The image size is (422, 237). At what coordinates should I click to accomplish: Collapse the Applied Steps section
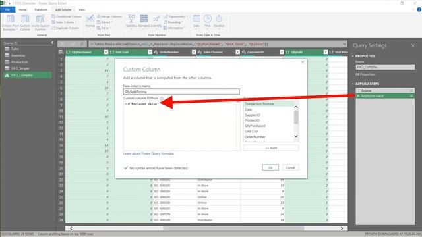coord(353,84)
